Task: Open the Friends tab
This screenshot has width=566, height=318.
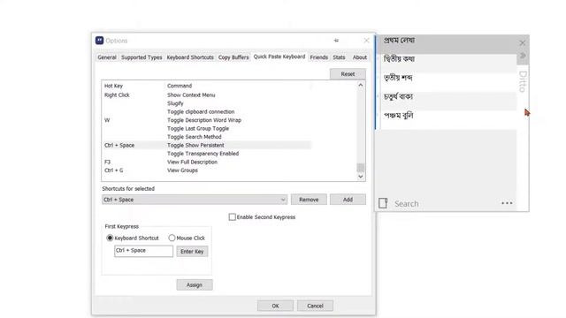Action: (x=319, y=57)
